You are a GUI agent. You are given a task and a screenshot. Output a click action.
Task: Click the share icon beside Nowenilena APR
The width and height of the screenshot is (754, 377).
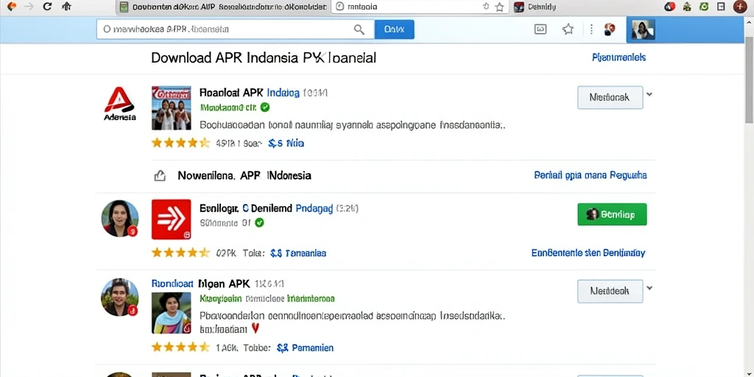[160, 175]
